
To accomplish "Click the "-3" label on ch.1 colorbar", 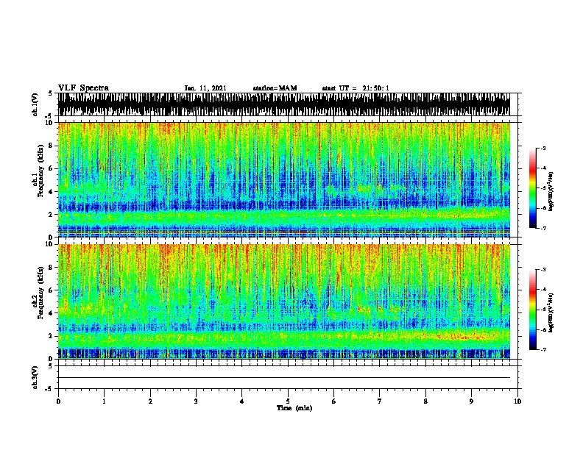I will pos(543,148).
